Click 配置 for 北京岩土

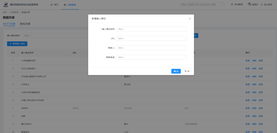click(x=248, y=85)
